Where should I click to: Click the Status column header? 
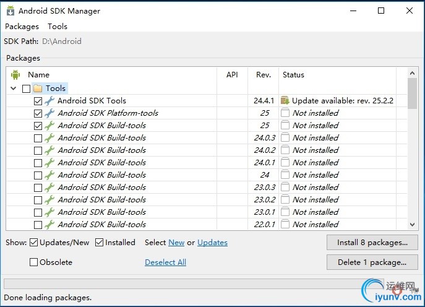293,75
